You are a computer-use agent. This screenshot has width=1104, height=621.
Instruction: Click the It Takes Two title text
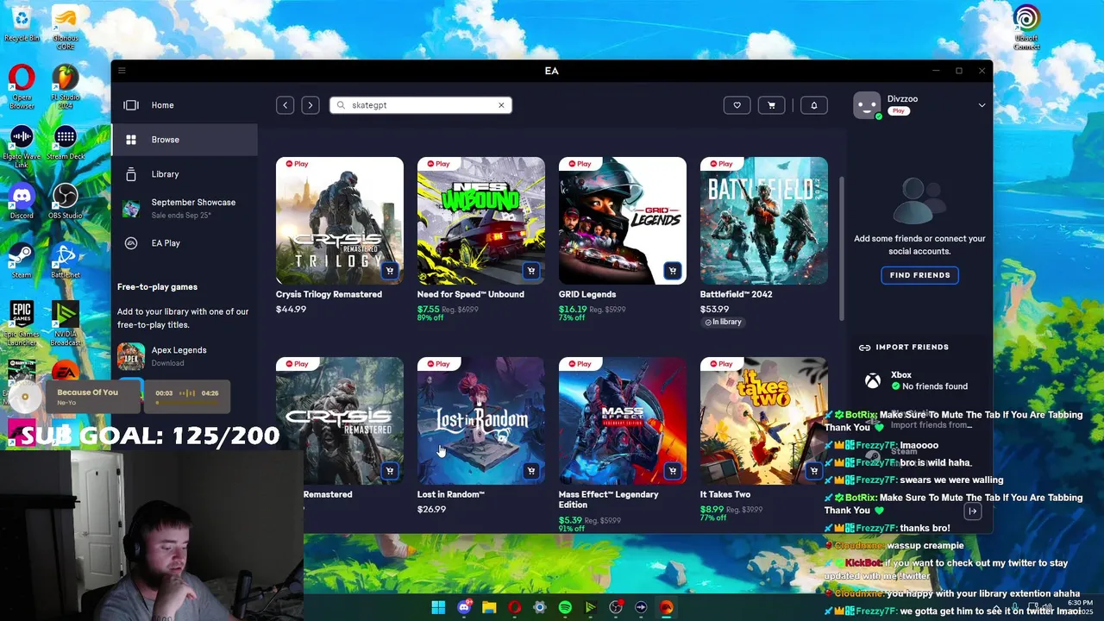point(725,494)
